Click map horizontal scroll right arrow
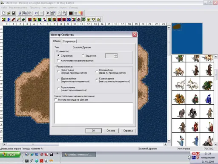 click(x=165, y=144)
